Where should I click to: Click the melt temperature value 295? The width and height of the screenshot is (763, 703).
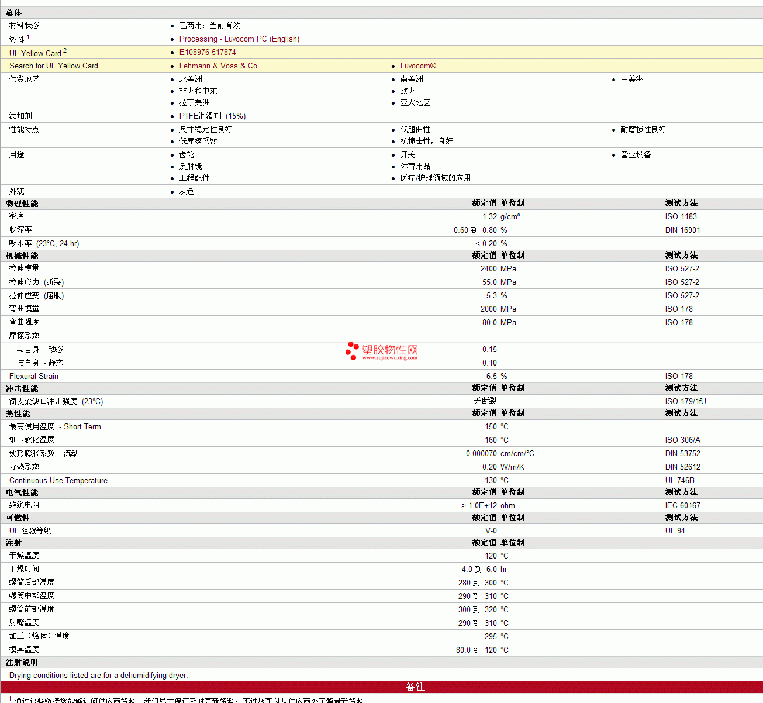coord(491,636)
